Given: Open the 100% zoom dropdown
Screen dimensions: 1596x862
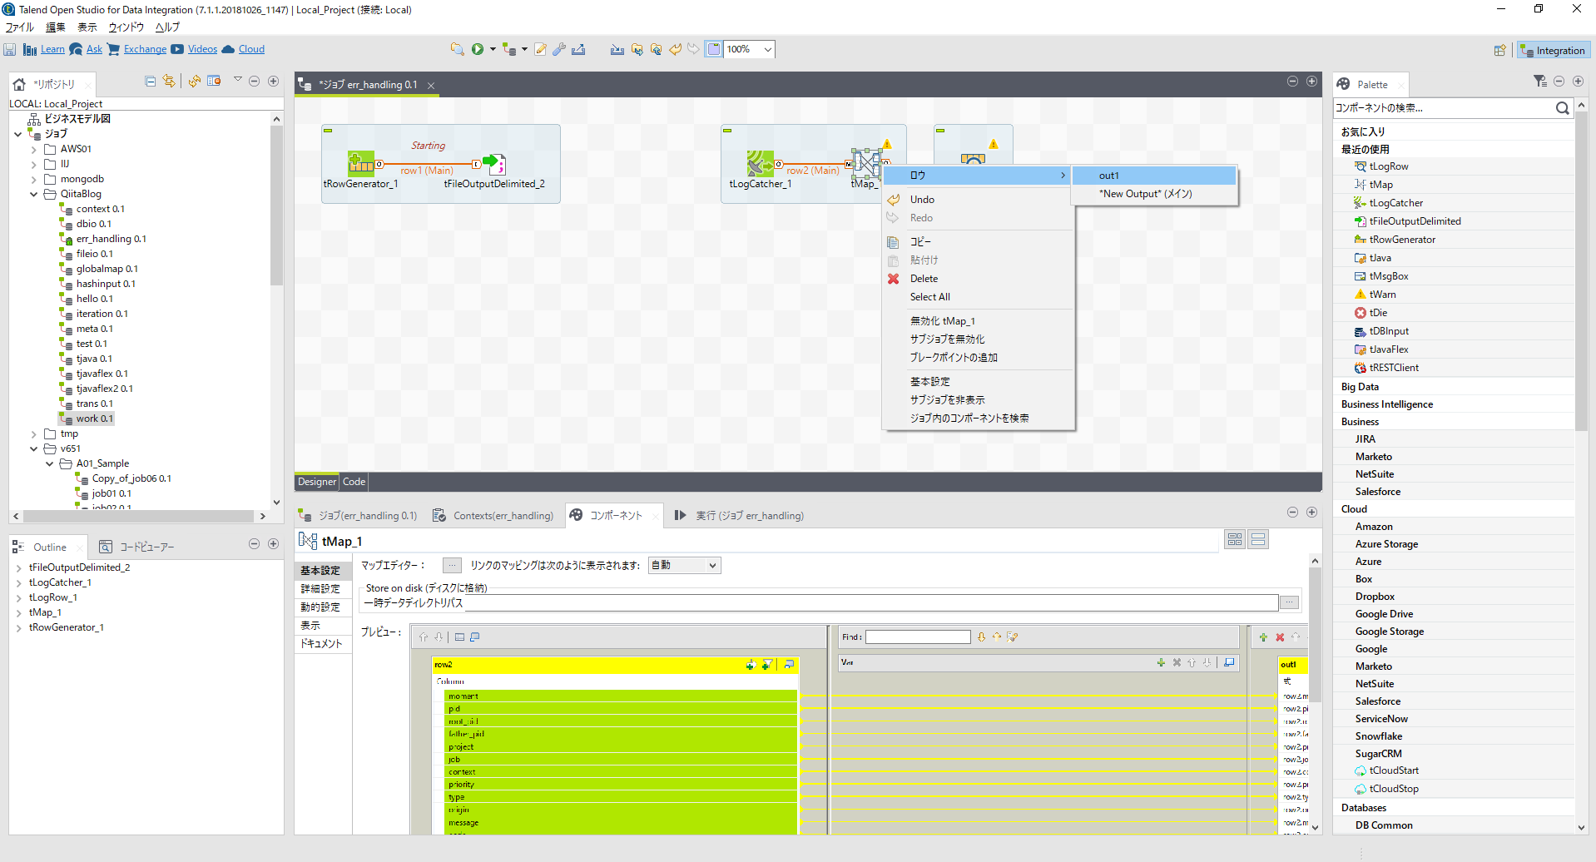Looking at the screenshot, I should point(767,49).
